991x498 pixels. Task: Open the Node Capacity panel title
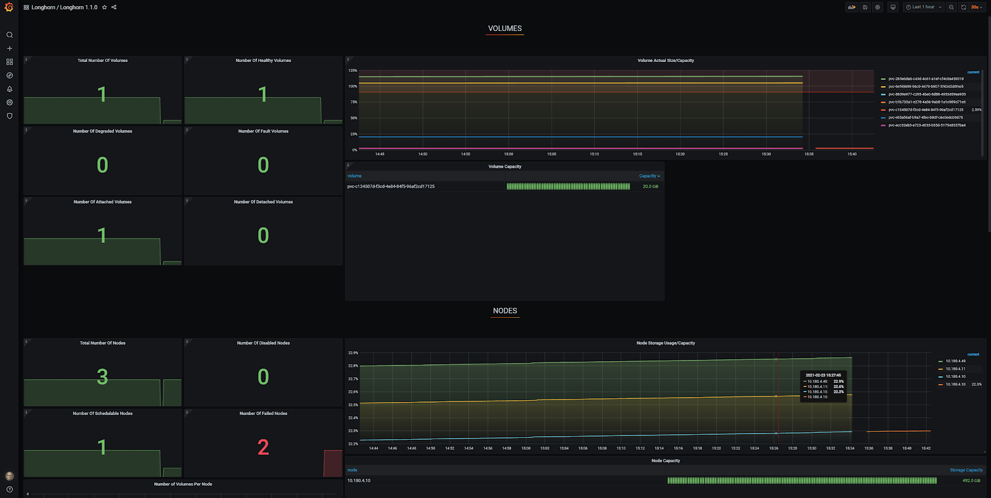[665, 461]
